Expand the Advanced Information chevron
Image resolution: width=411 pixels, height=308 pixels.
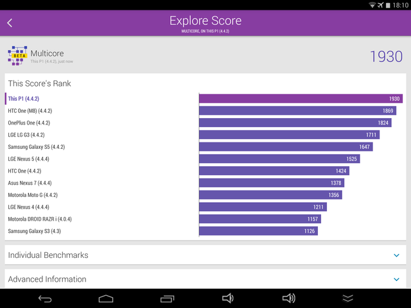click(x=397, y=280)
